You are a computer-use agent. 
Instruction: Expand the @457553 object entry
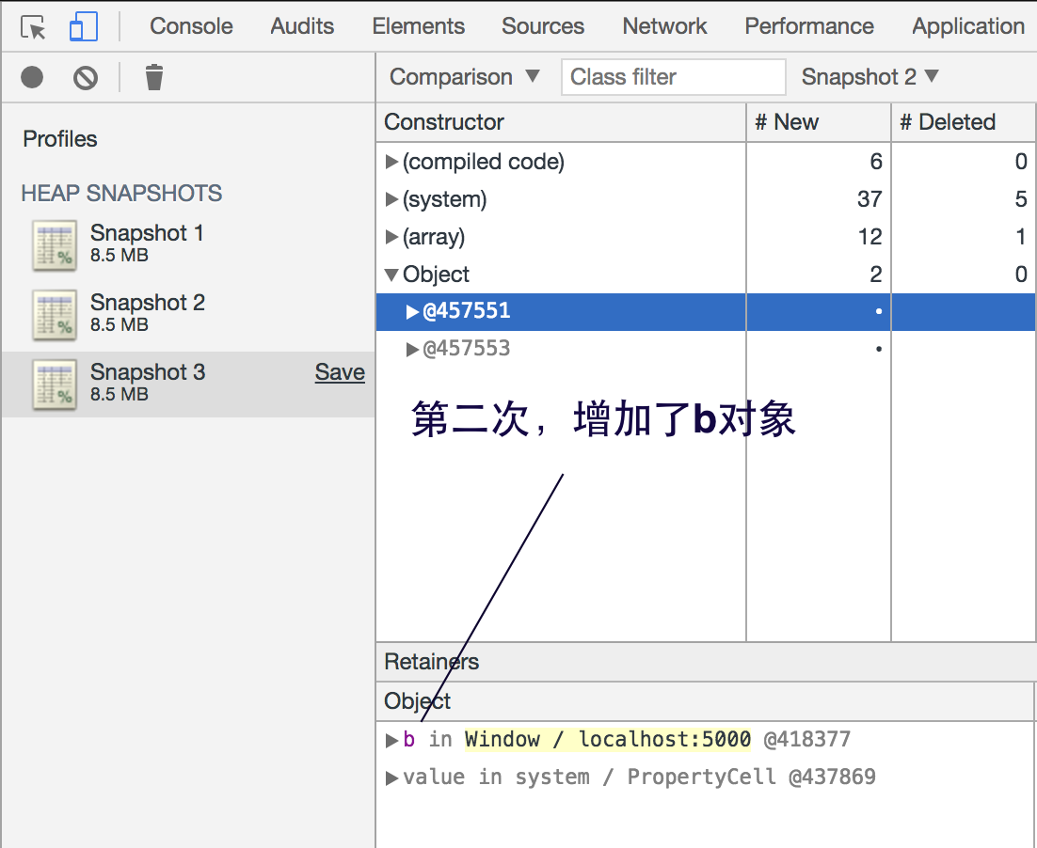pos(412,349)
